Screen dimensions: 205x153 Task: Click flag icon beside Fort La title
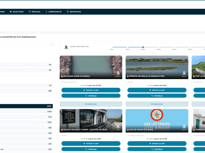point(194,76)
